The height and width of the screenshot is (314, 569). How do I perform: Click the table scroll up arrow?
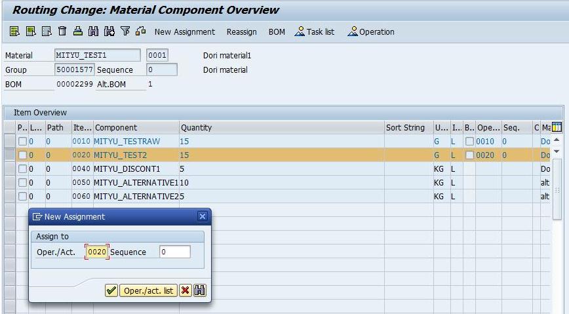coord(557,140)
